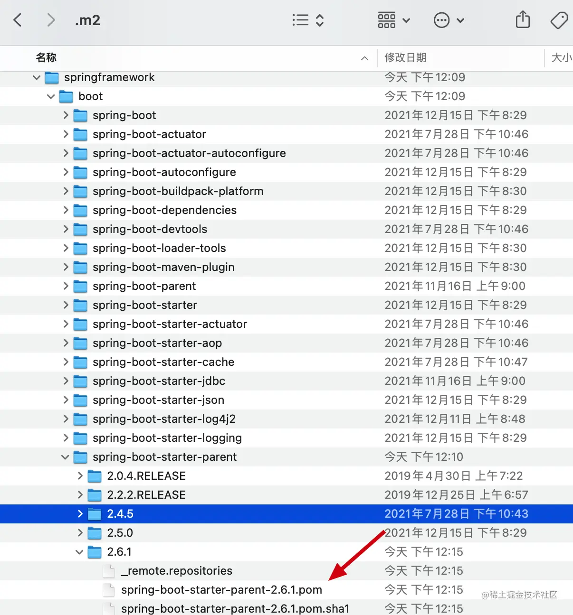Expand the spring-boot folder
This screenshot has height=615, width=573.
[x=66, y=115]
